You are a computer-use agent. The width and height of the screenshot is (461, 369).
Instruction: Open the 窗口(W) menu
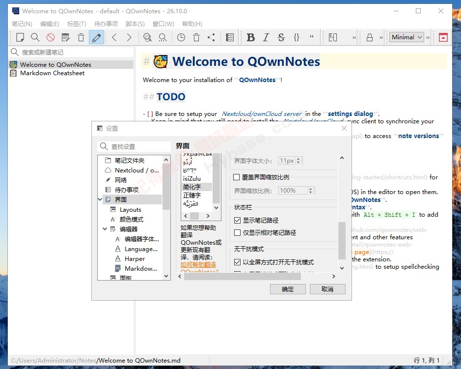tap(163, 24)
